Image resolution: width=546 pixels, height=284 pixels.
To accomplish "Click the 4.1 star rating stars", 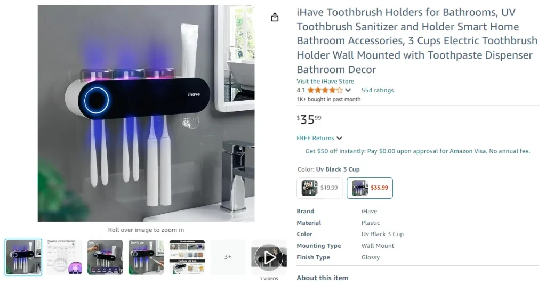I will (325, 90).
